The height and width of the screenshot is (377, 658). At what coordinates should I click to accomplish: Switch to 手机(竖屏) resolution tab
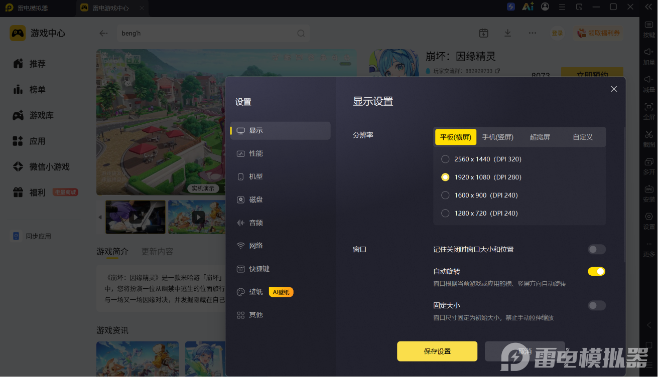click(498, 137)
